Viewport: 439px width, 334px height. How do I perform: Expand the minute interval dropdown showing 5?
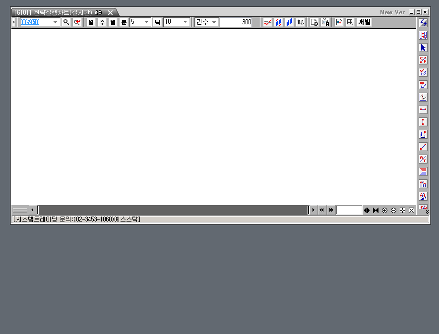(x=146, y=22)
